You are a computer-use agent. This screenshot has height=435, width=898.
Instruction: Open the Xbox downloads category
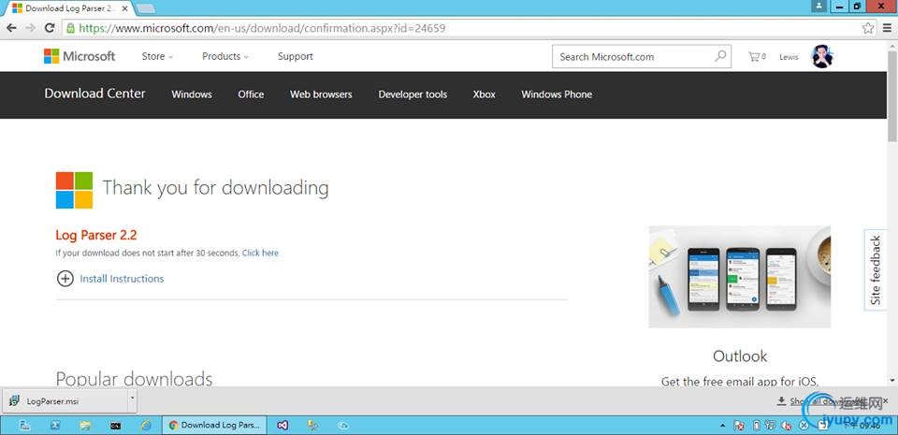(484, 94)
